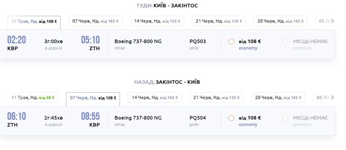Choose outbound 14 Черв date for 135 €
Image resolution: width=346 pixels, height=150 pixels.
(x=157, y=21)
